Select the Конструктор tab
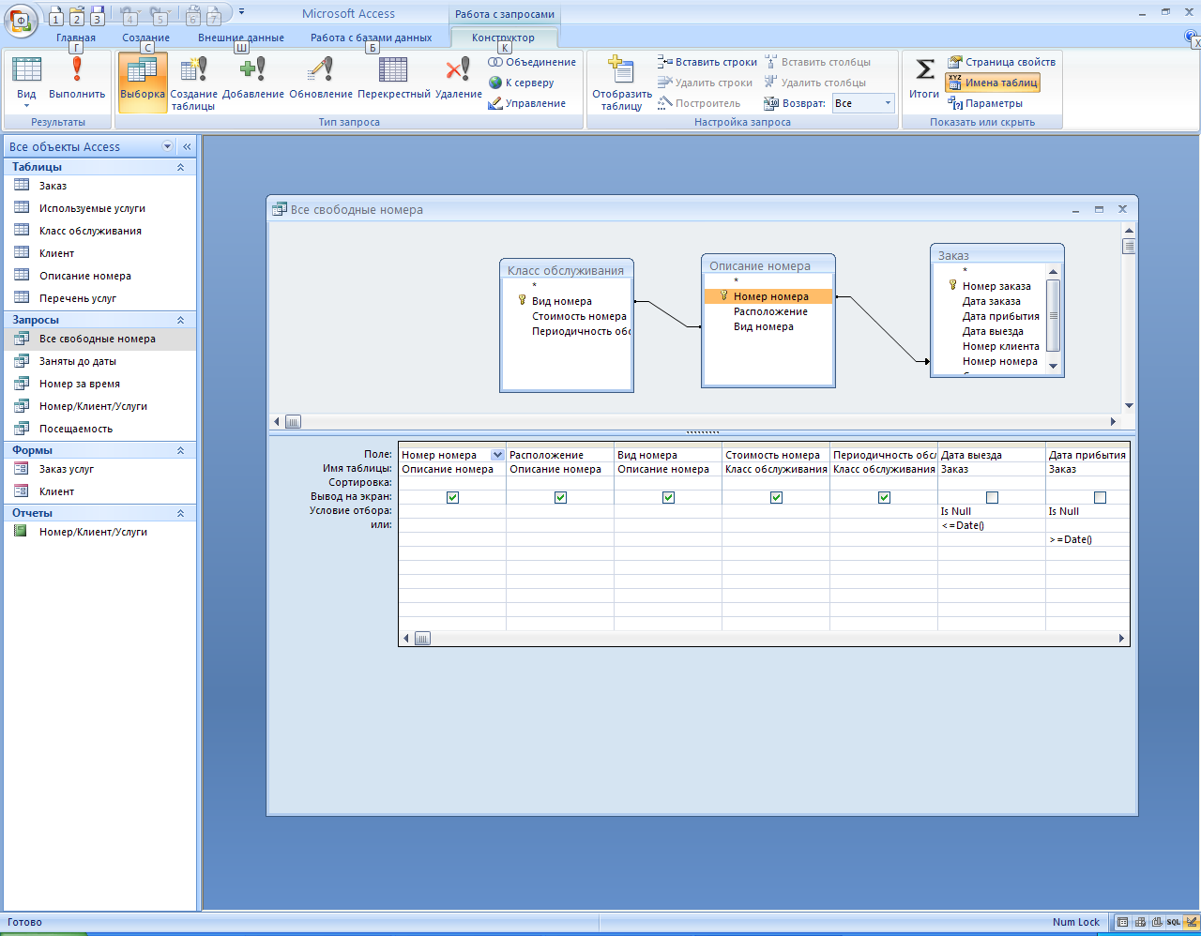This screenshot has height=936, width=1201. 504,38
